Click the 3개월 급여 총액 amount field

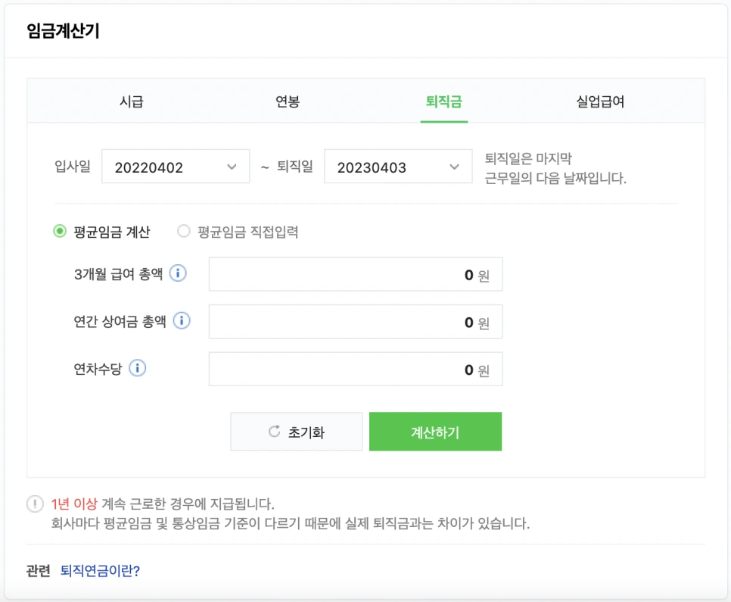click(x=356, y=274)
